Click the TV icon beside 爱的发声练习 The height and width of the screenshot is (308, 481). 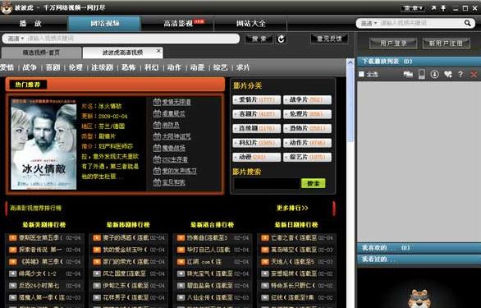(x=157, y=171)
